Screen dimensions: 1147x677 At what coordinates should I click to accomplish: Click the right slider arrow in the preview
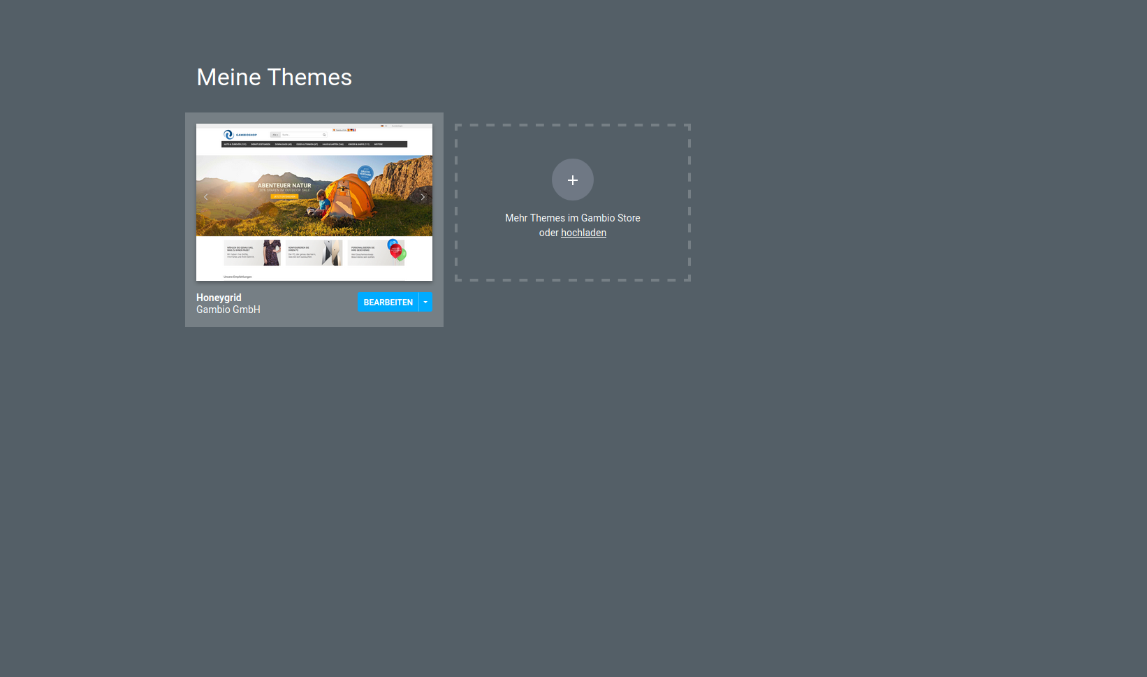[x=423, y=197]
